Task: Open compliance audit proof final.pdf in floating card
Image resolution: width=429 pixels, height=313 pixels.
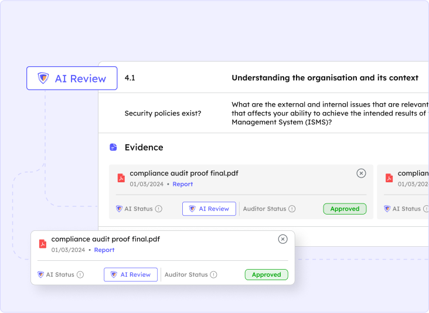Action: click(105, 239)
